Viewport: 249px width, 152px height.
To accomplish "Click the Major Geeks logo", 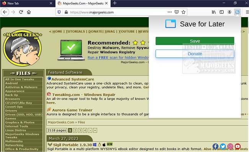I will [22, 48].
